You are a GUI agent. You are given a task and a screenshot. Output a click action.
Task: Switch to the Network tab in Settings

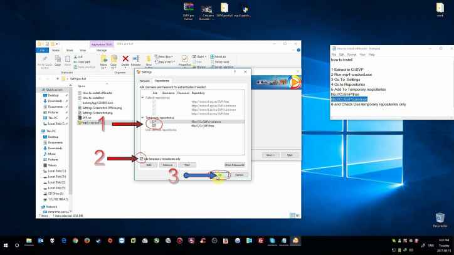[x=145, y=81]
